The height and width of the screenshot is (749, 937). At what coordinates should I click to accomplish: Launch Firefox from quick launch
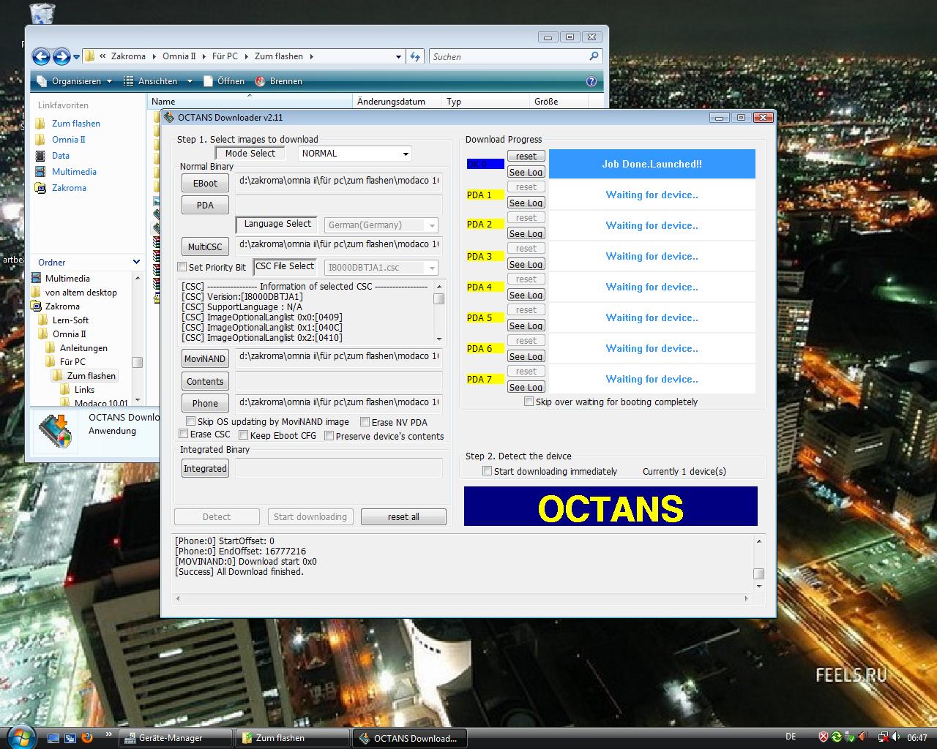(x=88, y=738)
